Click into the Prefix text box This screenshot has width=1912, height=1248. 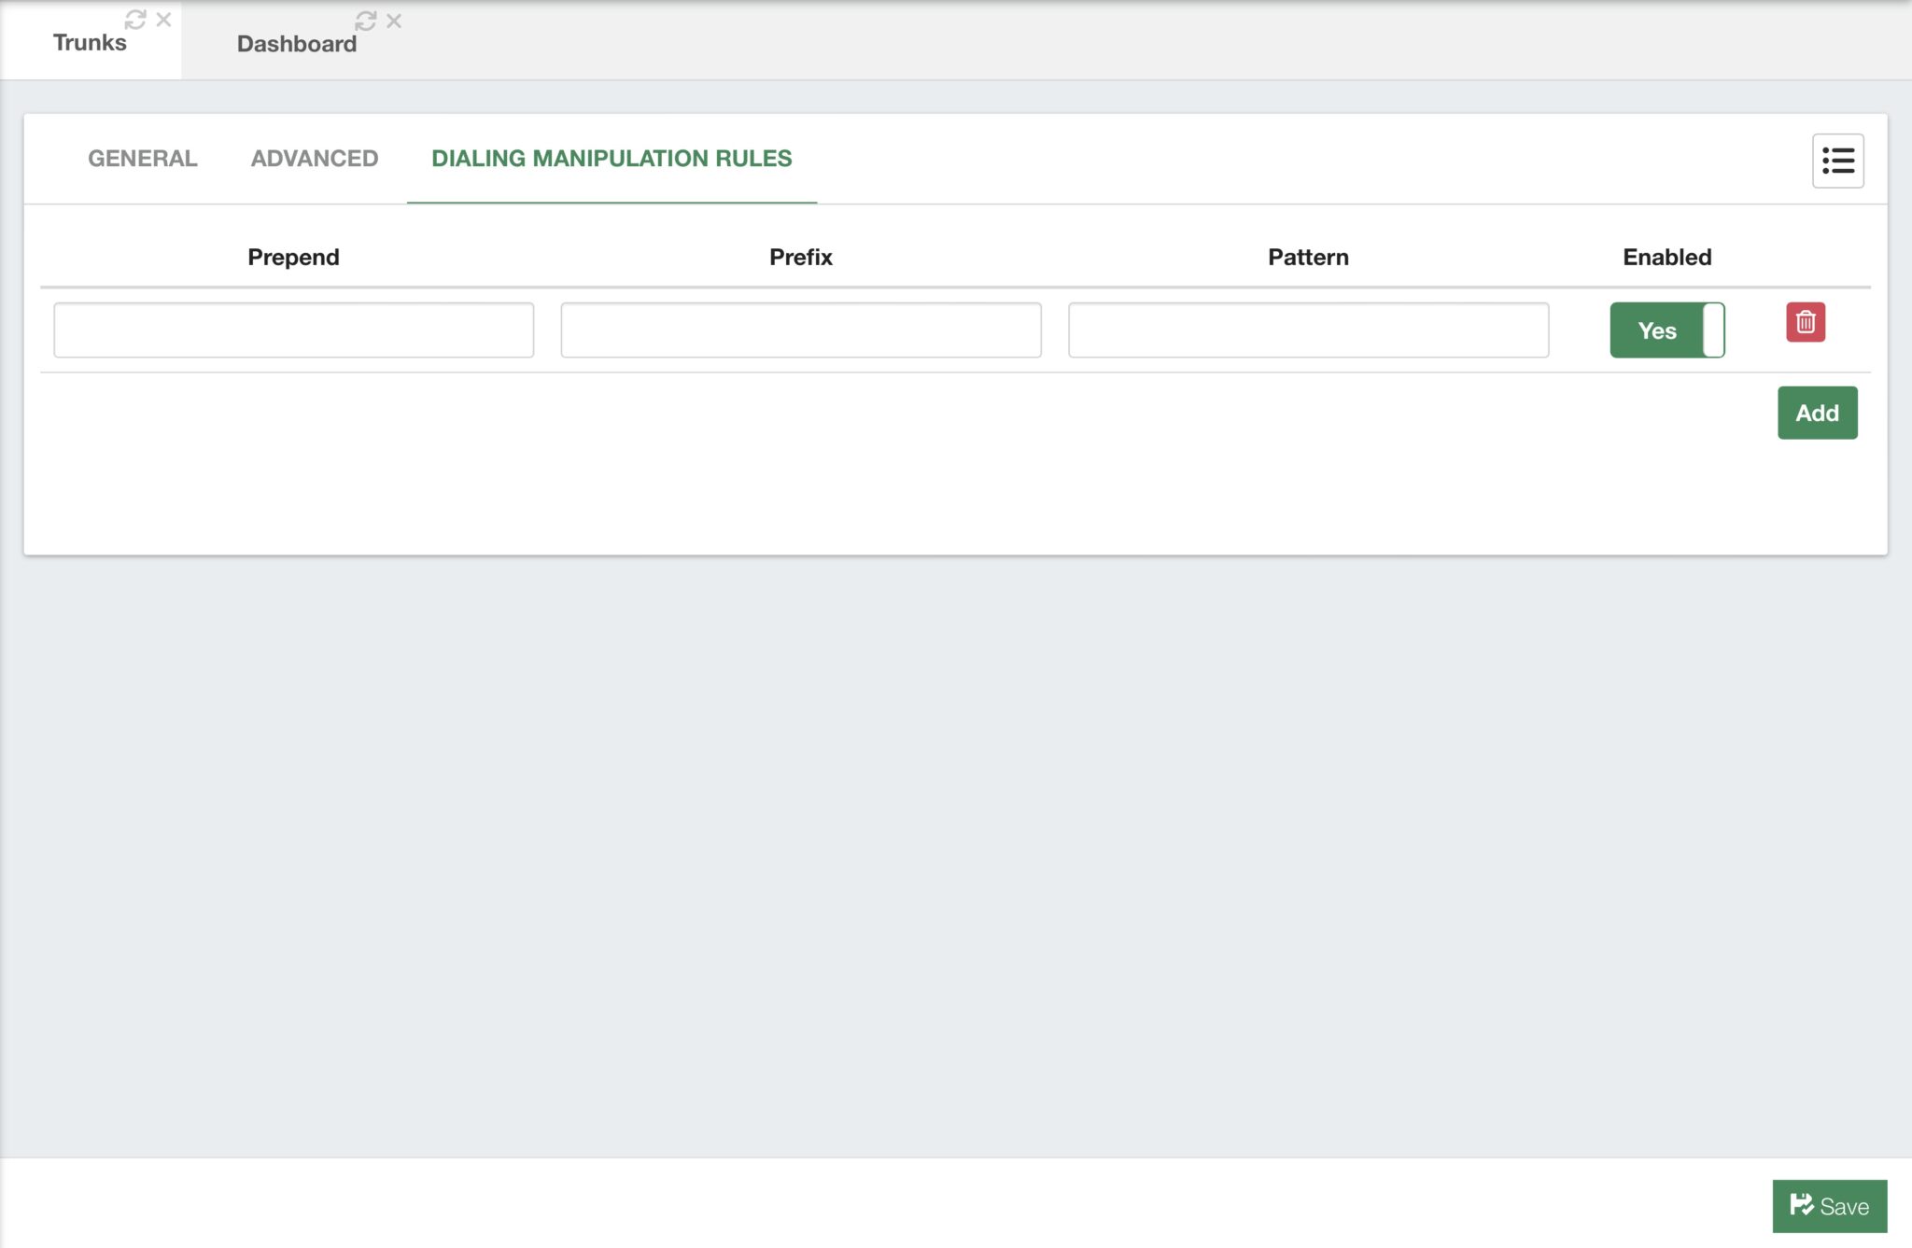pyautogui.click(x=800, y=330)
